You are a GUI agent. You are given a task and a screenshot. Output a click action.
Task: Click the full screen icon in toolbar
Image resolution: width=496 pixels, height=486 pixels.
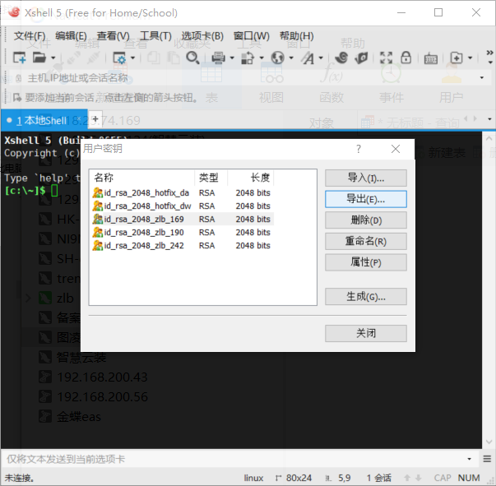(383, 58)
